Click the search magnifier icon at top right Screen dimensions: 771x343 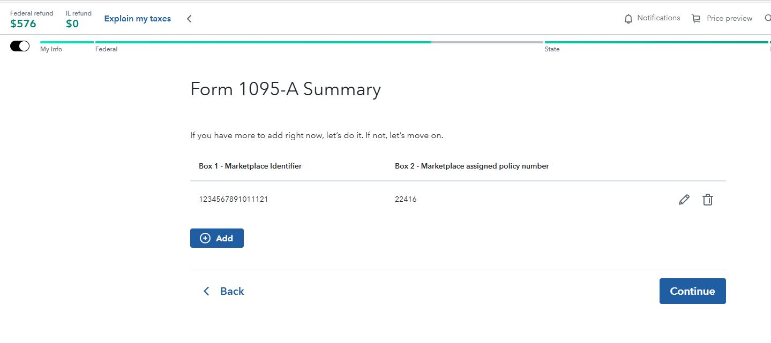[768, 19]
